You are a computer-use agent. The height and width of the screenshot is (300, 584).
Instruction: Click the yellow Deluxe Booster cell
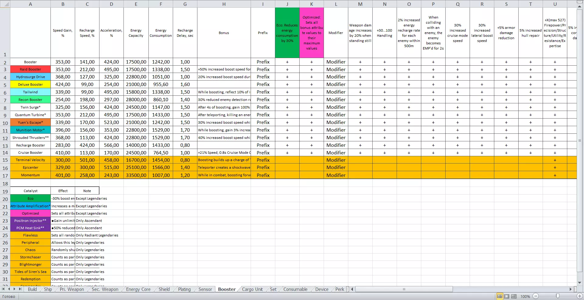(30, 85)
